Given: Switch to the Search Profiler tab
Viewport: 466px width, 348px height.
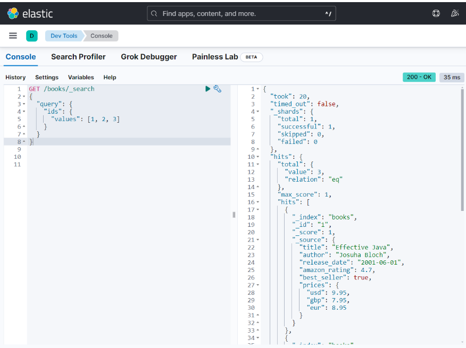Looking at the screenshot, I should pos(78,57).
